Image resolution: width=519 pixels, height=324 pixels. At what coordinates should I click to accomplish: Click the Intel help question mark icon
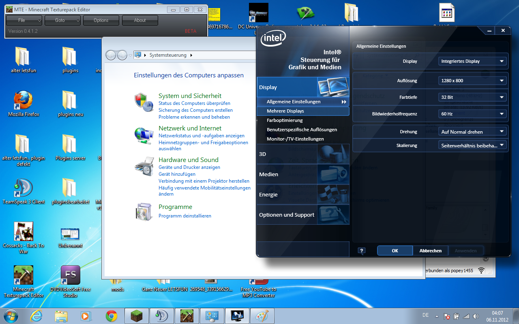click(x=362, y=251)
